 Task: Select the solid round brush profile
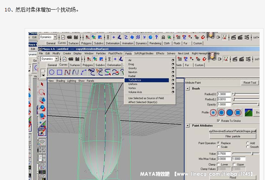tap(230, 113)
